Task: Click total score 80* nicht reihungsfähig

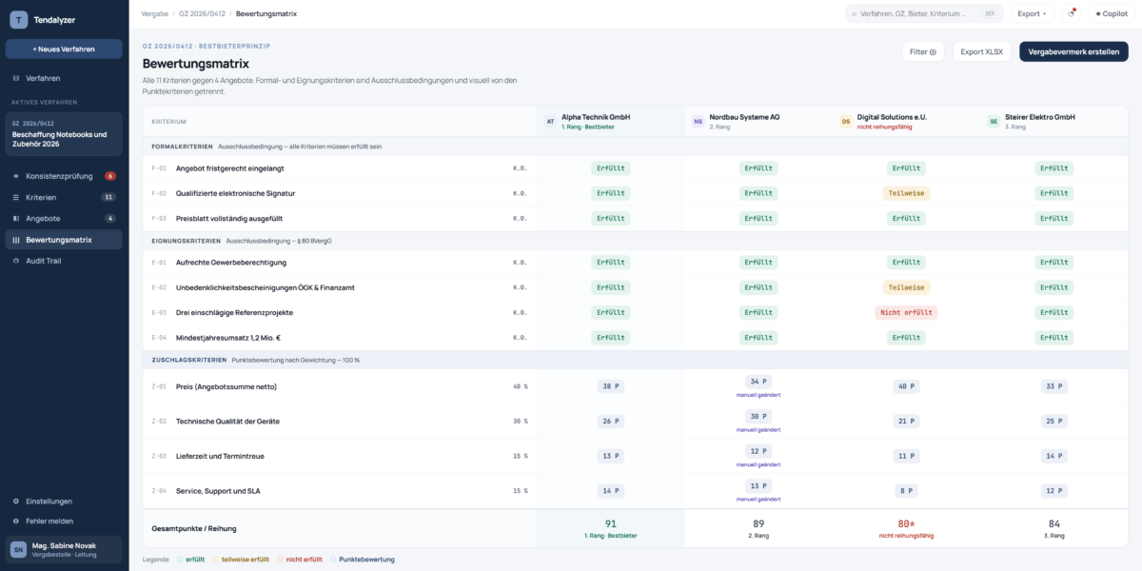Action: tap(906, 523)
